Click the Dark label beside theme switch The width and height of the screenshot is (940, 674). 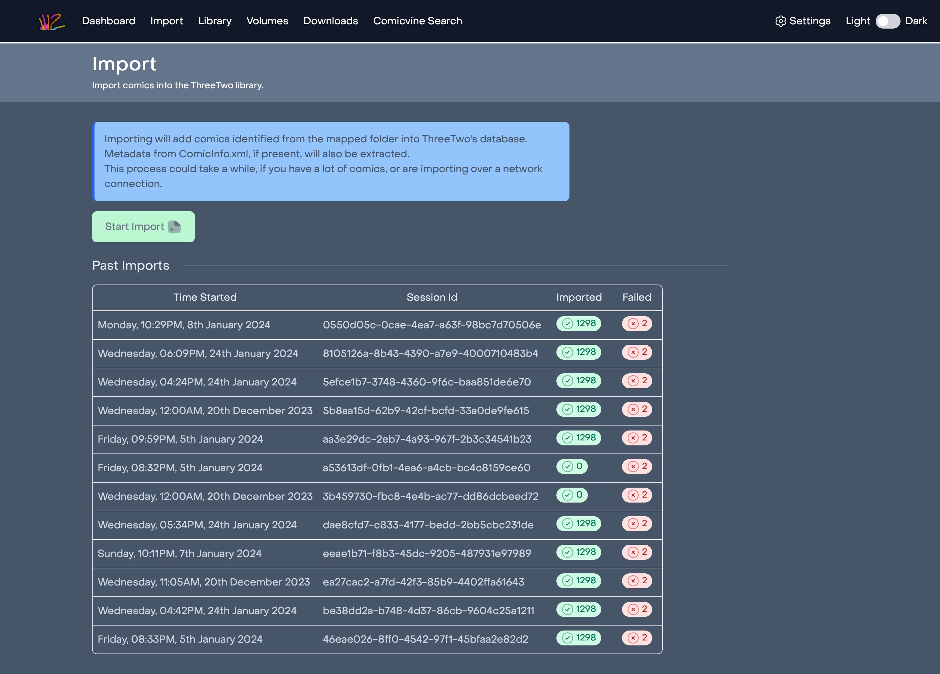click(x=916, y=21)
